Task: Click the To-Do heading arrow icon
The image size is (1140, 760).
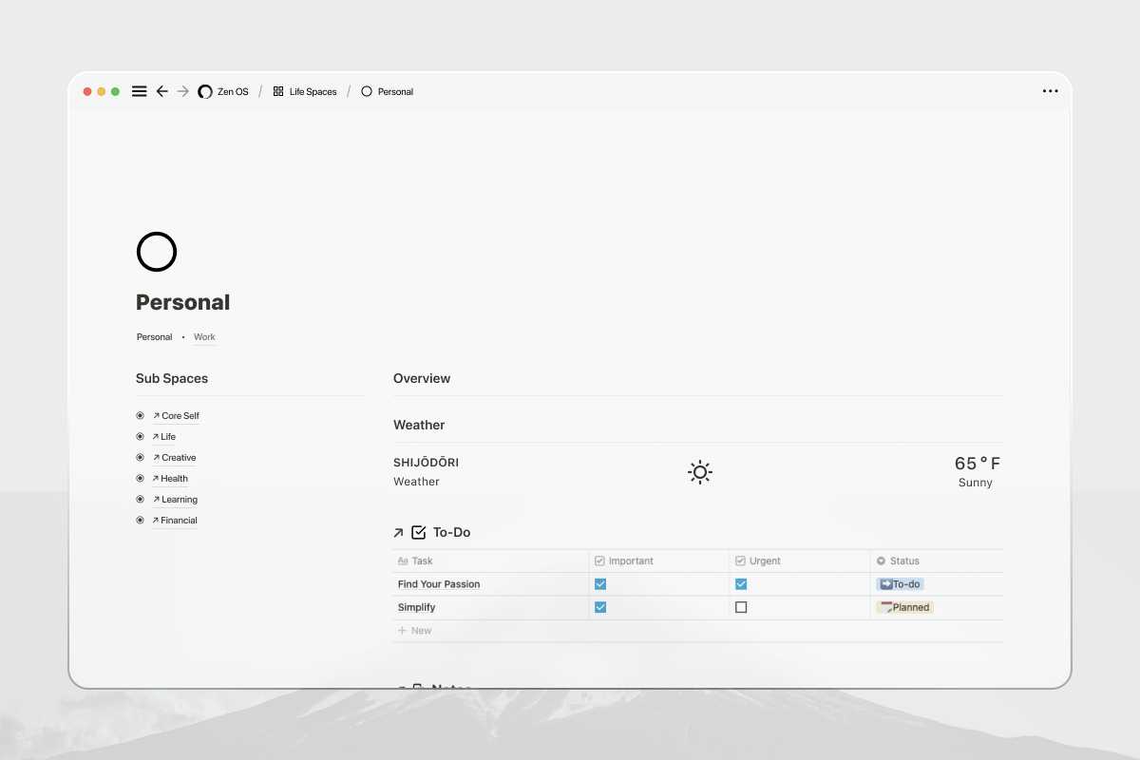Action: tap(399, 533)
